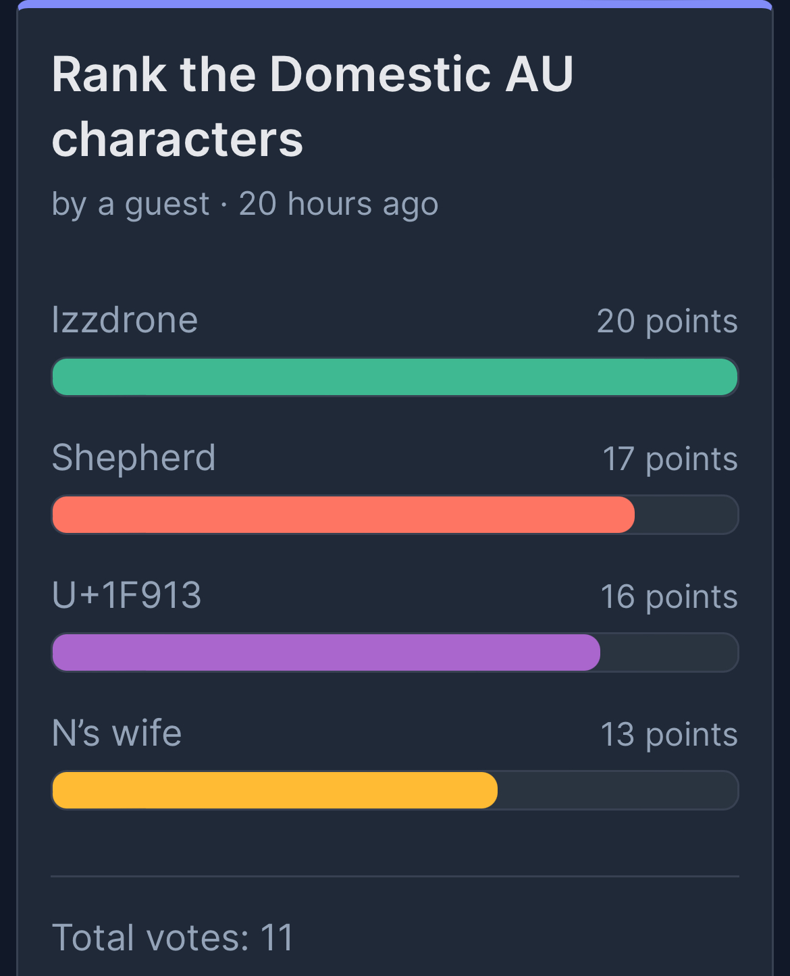The width and height of the screenshot is (790, 976).
Task: Select the Shepherd option label
Action: point(134,458)
